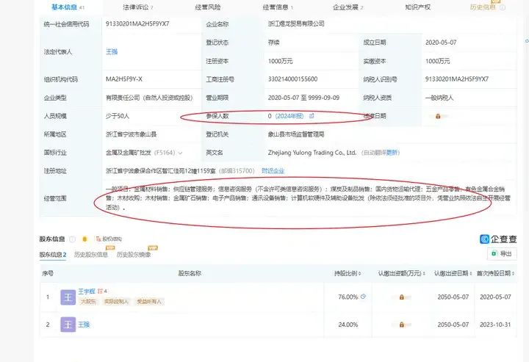Open shareholder 王强 link in row 2

click(x=84, y=325)
